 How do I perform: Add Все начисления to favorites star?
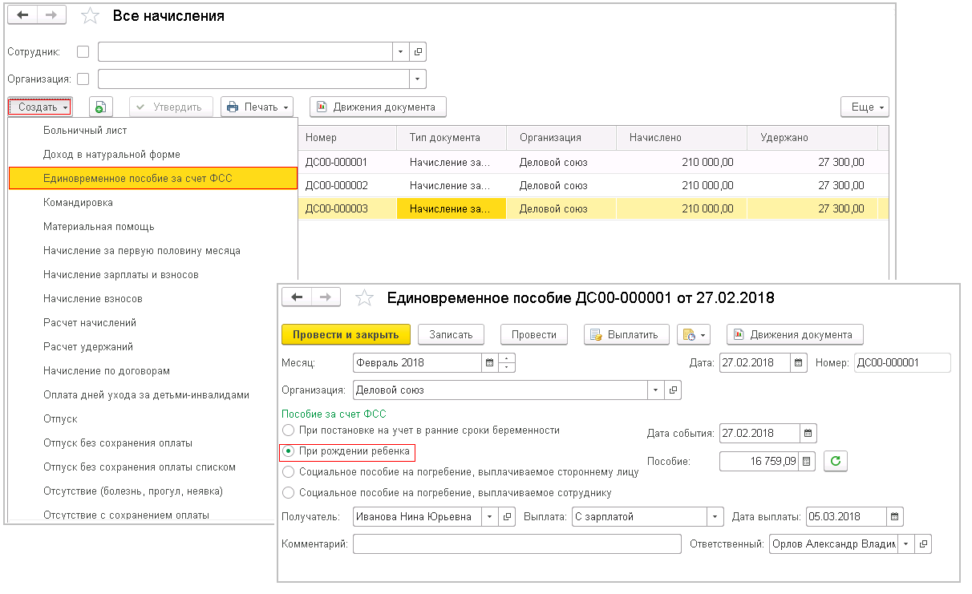[91, 16]
